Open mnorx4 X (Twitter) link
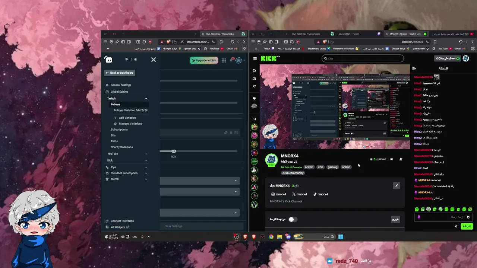Viewport: 477px width, 268px height. 300,194
